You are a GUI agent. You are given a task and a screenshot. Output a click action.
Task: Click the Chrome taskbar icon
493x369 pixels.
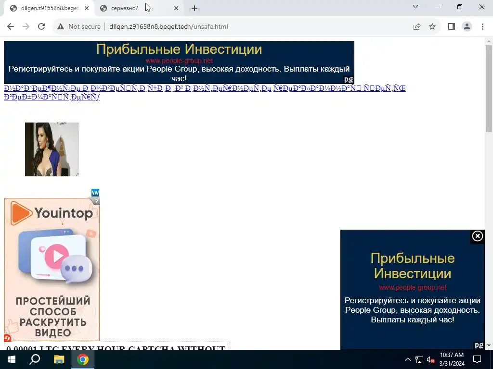point(83,359)
